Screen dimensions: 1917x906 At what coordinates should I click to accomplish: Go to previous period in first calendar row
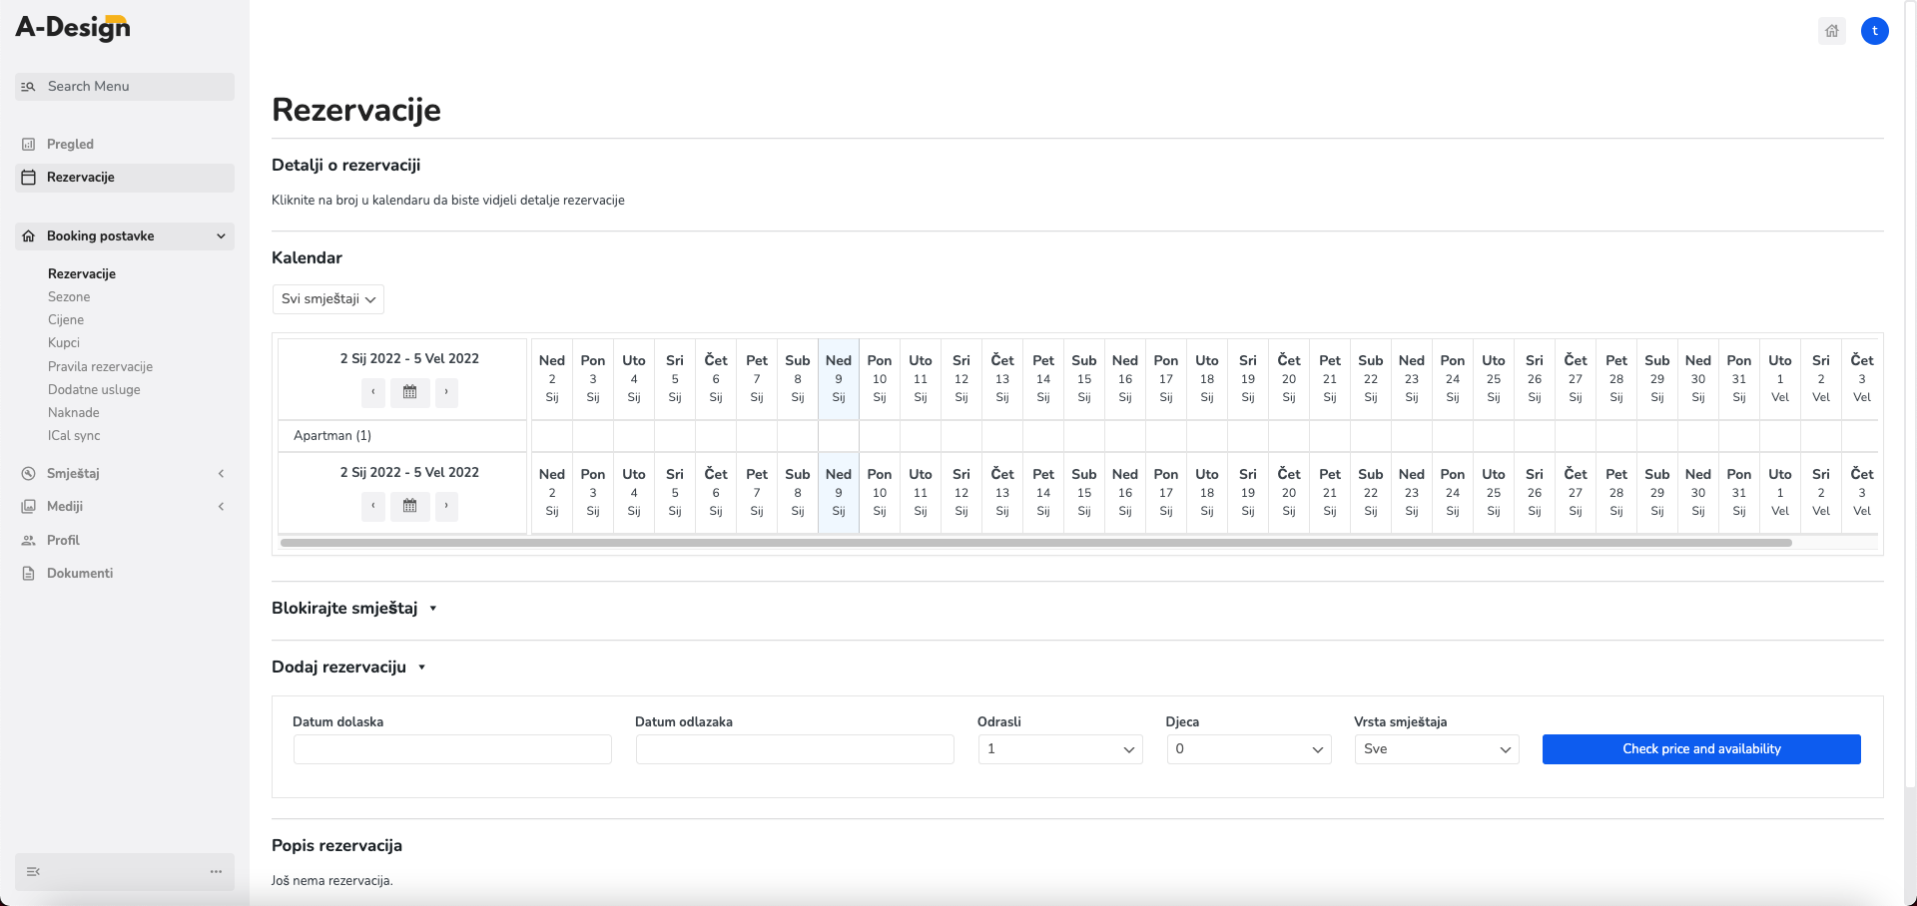point(373,392)
